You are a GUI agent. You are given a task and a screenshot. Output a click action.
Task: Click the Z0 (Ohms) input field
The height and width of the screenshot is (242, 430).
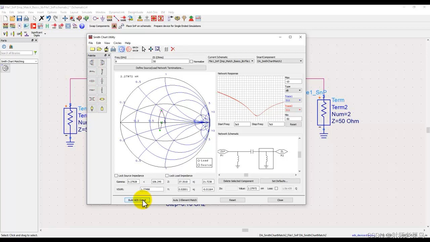pyautogui.click(x=171, y=62)
